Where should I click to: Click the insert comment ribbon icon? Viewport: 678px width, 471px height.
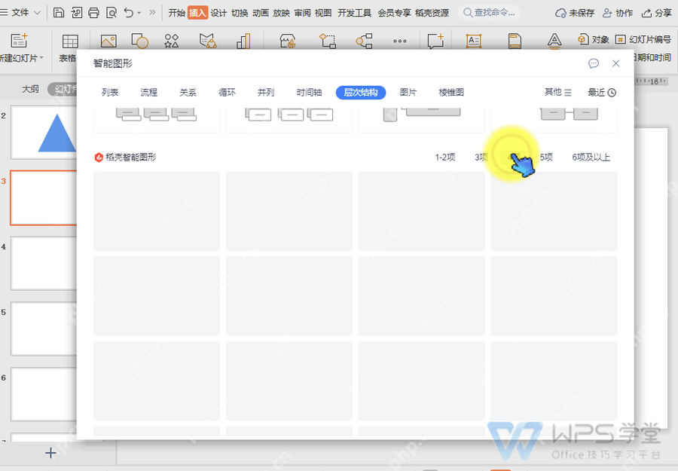click(x=435, y=41)
